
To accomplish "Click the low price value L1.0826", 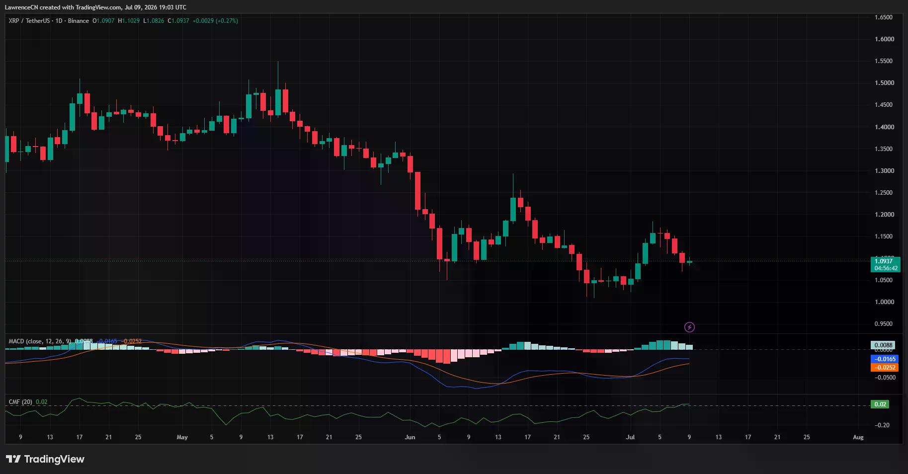I will (154, 21).
